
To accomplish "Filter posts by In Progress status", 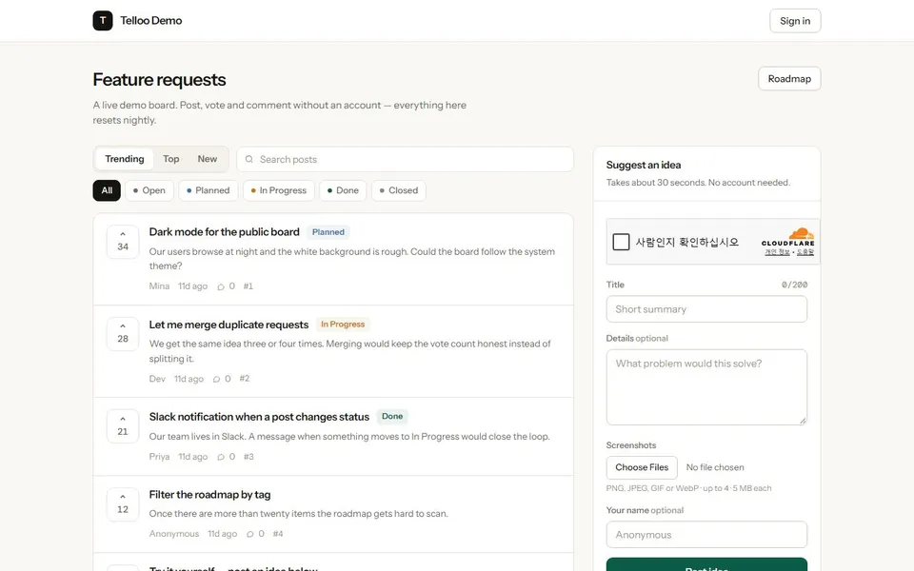I will 279,190.
